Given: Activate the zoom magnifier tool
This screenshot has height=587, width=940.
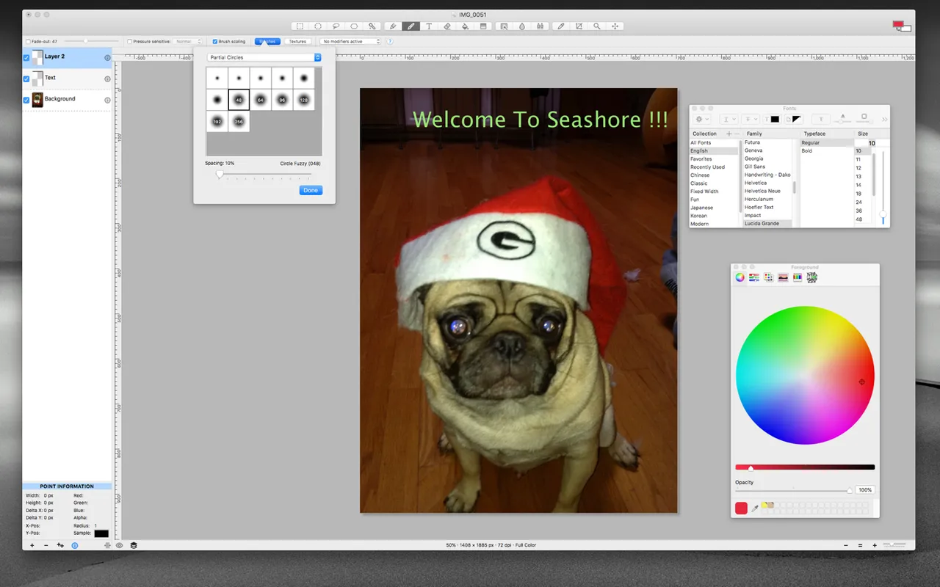Looking at the screenshot, I should 597,26.
